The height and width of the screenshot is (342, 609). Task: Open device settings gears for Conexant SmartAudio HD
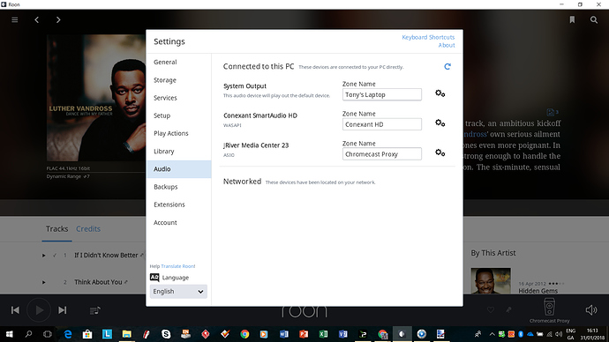coord(440,123)
